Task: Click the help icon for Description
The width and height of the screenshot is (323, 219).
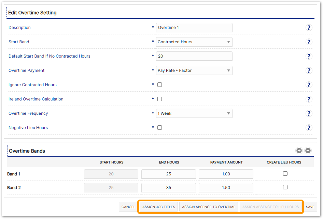Action: point(309,28)
